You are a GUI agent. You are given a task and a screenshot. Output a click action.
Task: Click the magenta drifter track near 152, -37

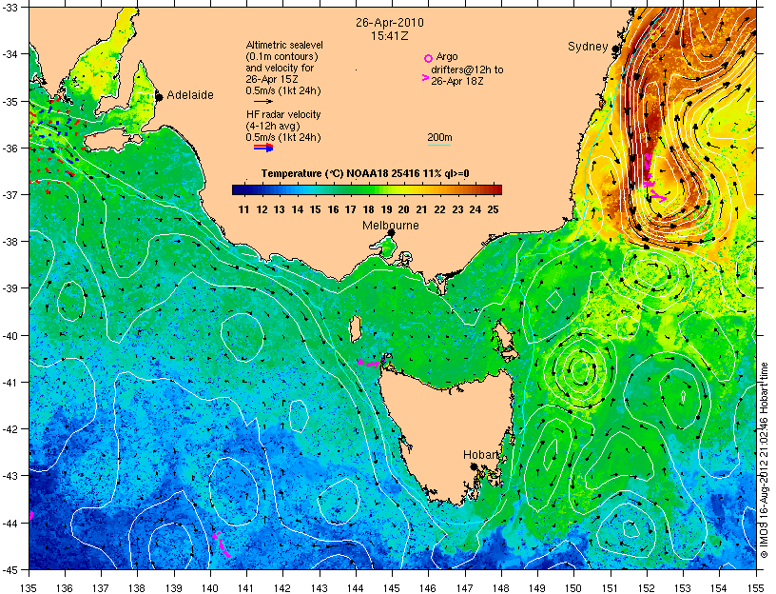click(652, 177)
